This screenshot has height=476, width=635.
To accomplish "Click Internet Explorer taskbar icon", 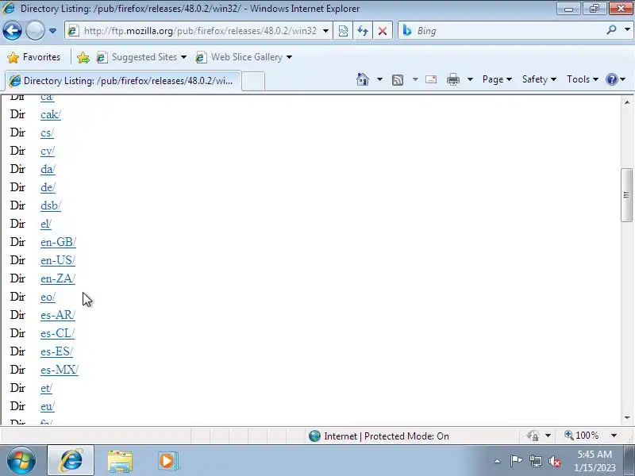I will click(x=71, y=461).
